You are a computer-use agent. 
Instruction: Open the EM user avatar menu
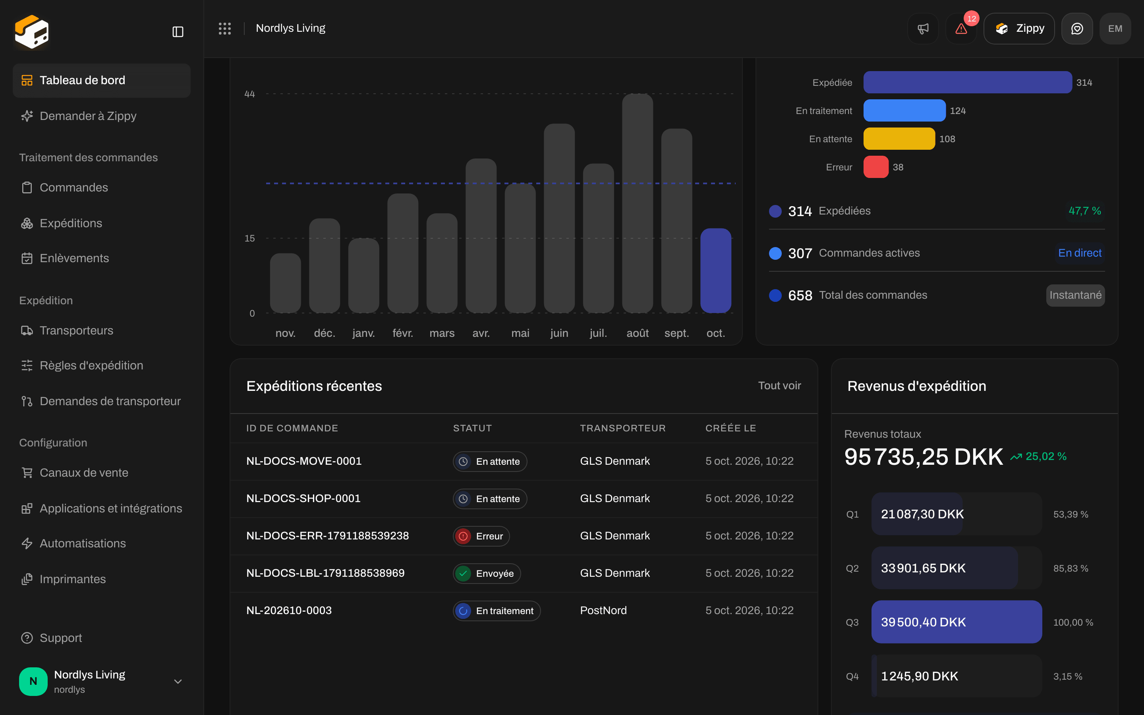pos(1115,28)
